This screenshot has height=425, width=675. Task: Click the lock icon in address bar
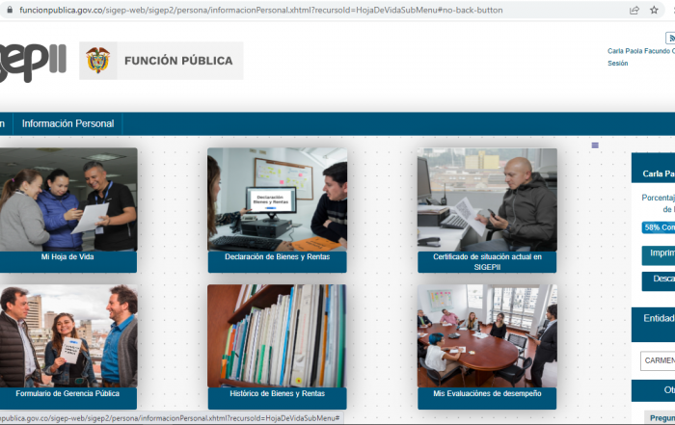tap(10, 10)
